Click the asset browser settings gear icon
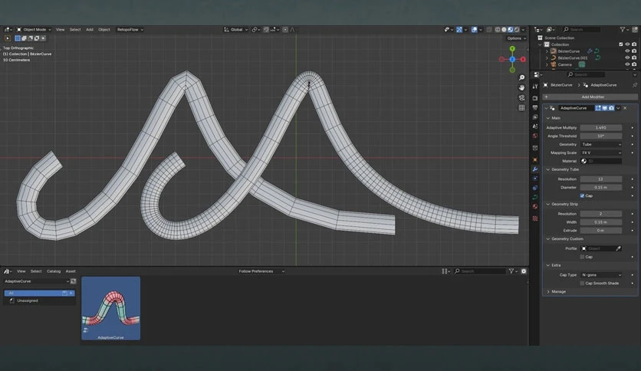641x371 pixels. pos(524,271)
